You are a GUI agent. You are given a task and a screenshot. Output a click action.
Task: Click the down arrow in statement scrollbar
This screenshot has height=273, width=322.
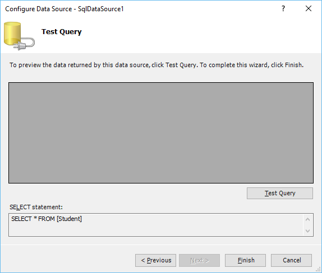307,231
